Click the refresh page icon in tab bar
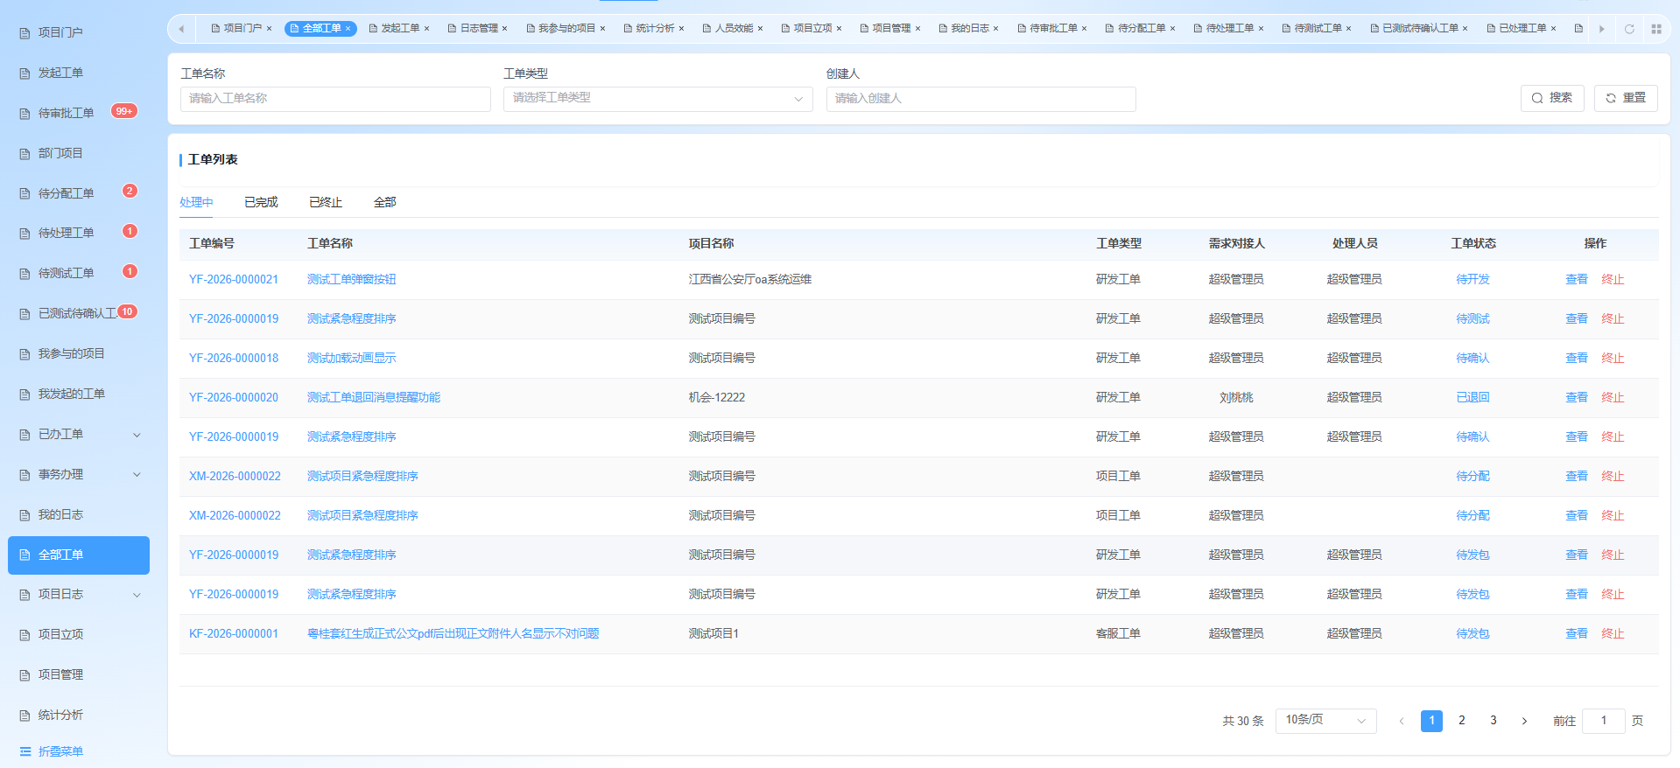This screenshot has width=1680, height=768. coord(1629,29)
